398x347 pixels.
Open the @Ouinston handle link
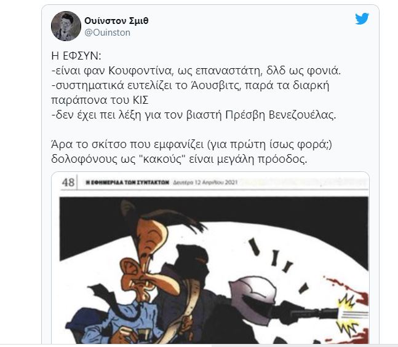click(x=107, y=33)
